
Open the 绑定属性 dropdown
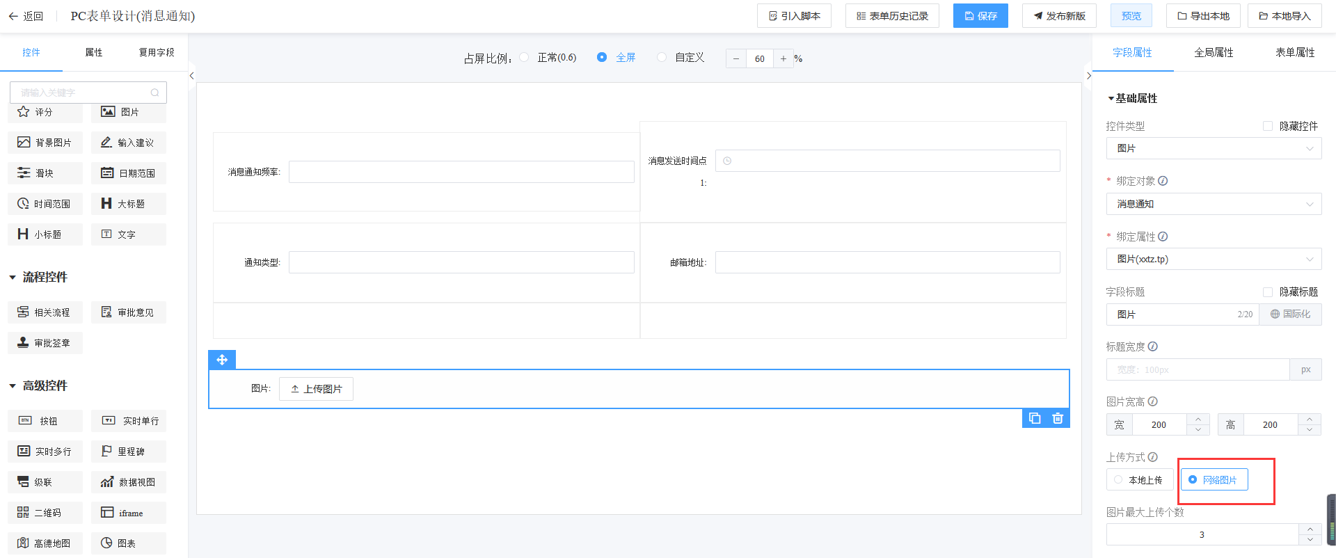(x=1214, y=260)
